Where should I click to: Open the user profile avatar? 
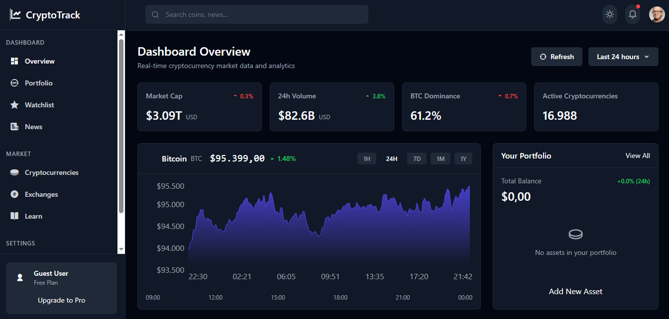tap(657, 14)
